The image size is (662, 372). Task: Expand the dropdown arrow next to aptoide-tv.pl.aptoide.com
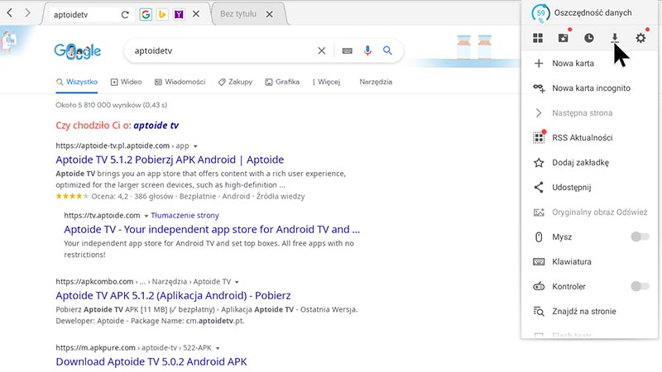click(x=195, y=146)
